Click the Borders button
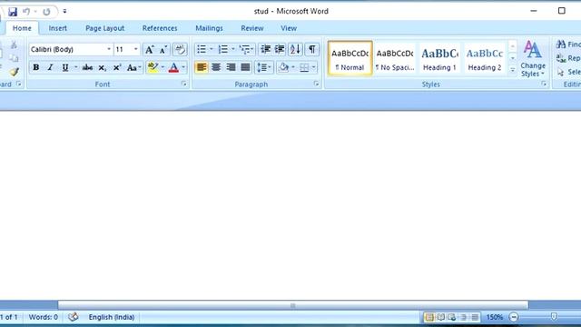 pos(304,67)
